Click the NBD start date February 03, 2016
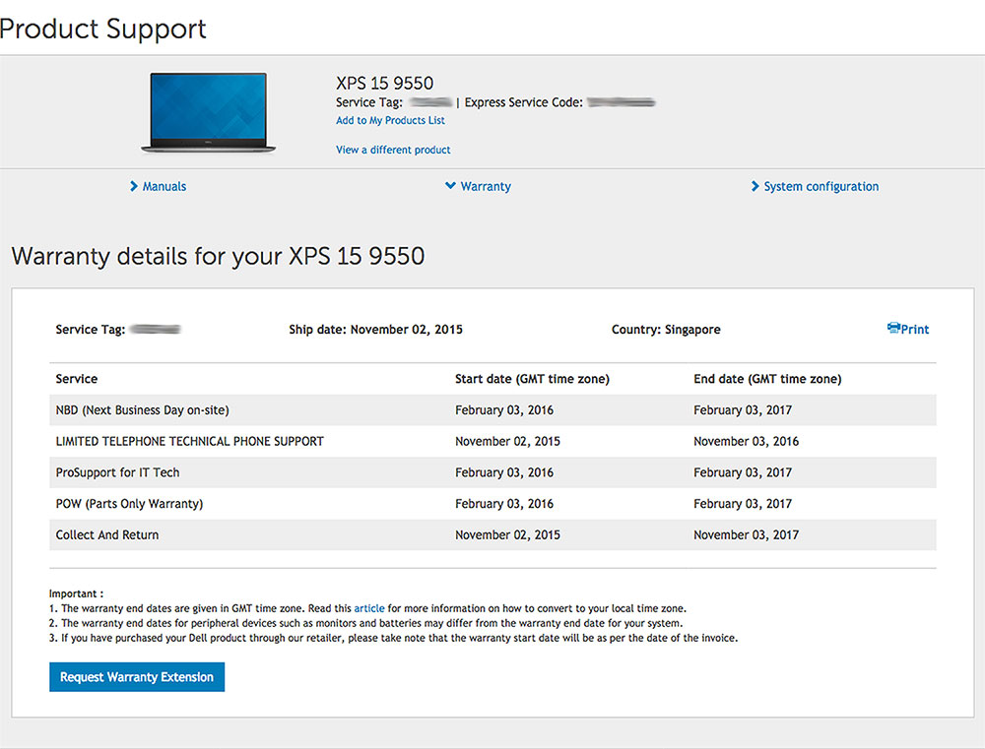The width and height of the screenshot is (985, 749). (504, 410)
